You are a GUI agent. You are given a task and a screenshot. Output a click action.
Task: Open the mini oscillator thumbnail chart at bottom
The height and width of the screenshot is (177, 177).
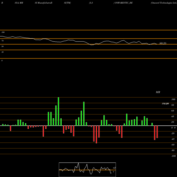[87, 170]
